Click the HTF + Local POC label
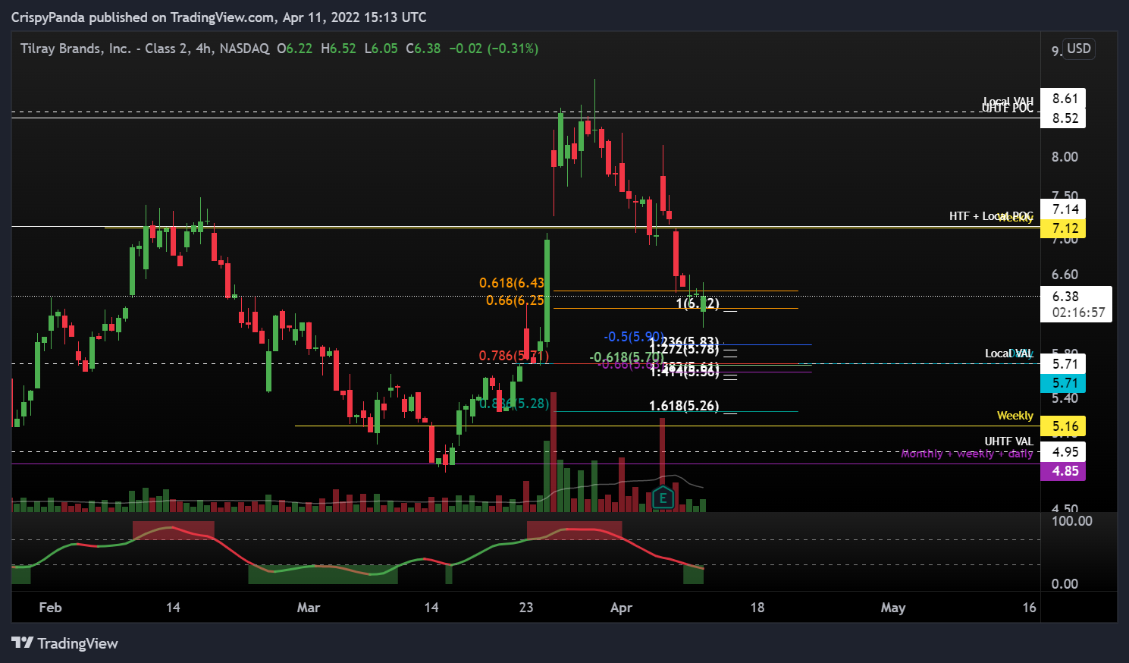Image resolution: width=1129 pixels, height=663 pixels. (991, 216)
